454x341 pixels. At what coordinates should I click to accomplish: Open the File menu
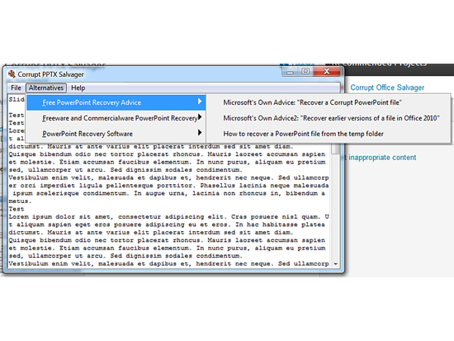[x=16, y=88]
